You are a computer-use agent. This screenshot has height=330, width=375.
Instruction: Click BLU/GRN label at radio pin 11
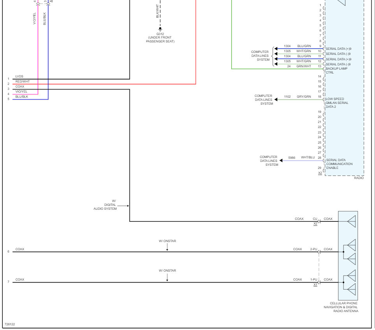[x=304, y=56]
